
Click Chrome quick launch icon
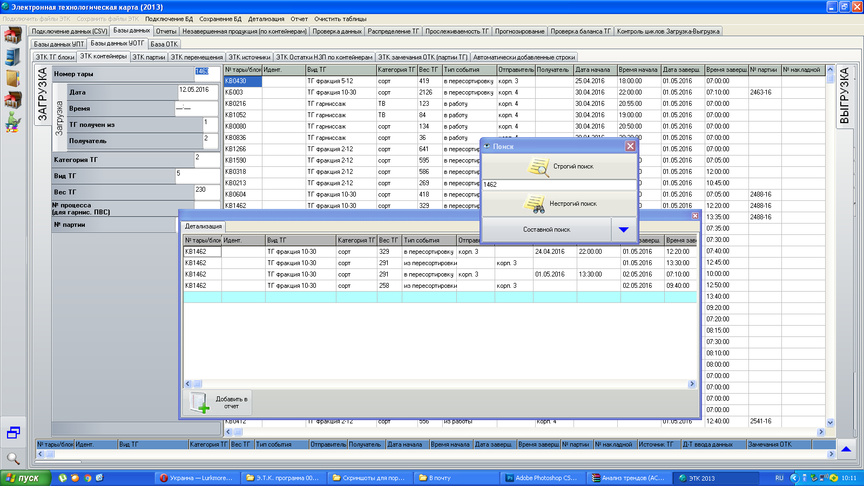pos(87,478)
